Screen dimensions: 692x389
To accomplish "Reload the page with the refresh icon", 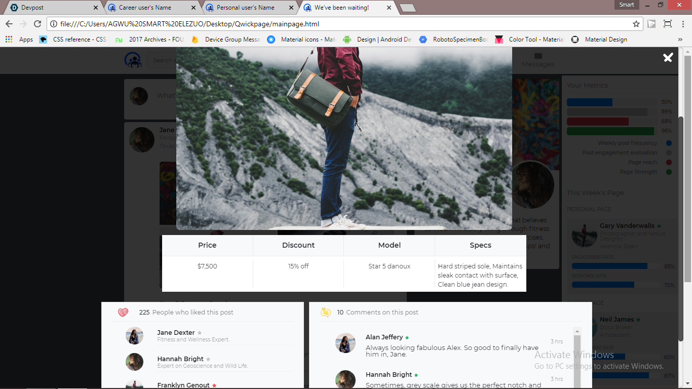I will [37, 24].
